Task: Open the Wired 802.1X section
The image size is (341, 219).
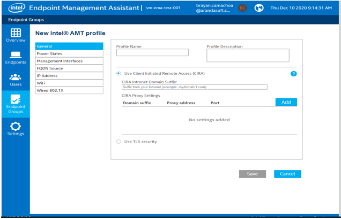Action: coord(69,90)
